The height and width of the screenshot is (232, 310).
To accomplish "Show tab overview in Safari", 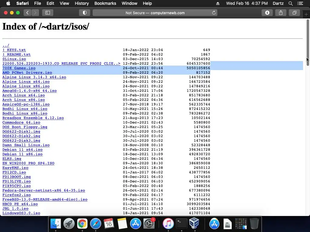I will (294, 13).
